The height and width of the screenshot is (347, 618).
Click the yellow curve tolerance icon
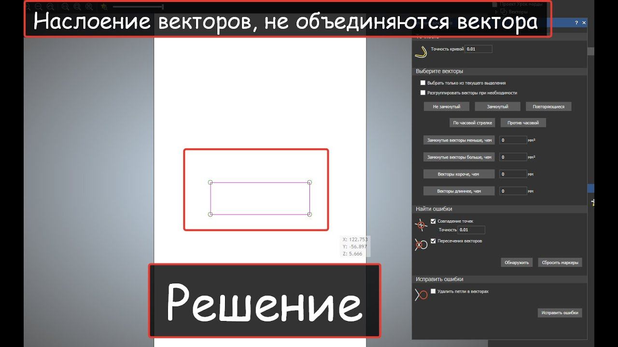421,52
